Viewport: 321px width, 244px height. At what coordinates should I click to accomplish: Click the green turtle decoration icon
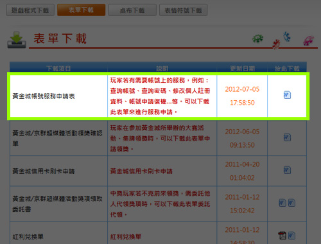coord(258,39)
